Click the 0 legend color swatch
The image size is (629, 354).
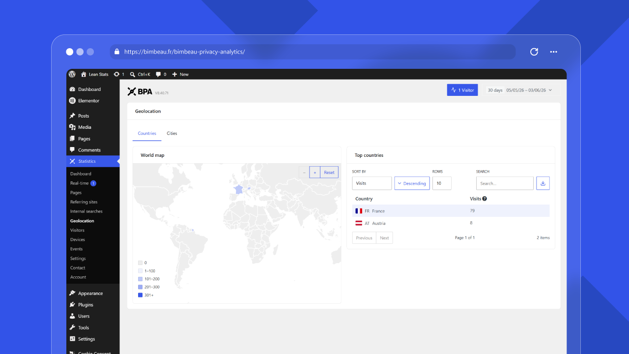click(x=140, y=263)
